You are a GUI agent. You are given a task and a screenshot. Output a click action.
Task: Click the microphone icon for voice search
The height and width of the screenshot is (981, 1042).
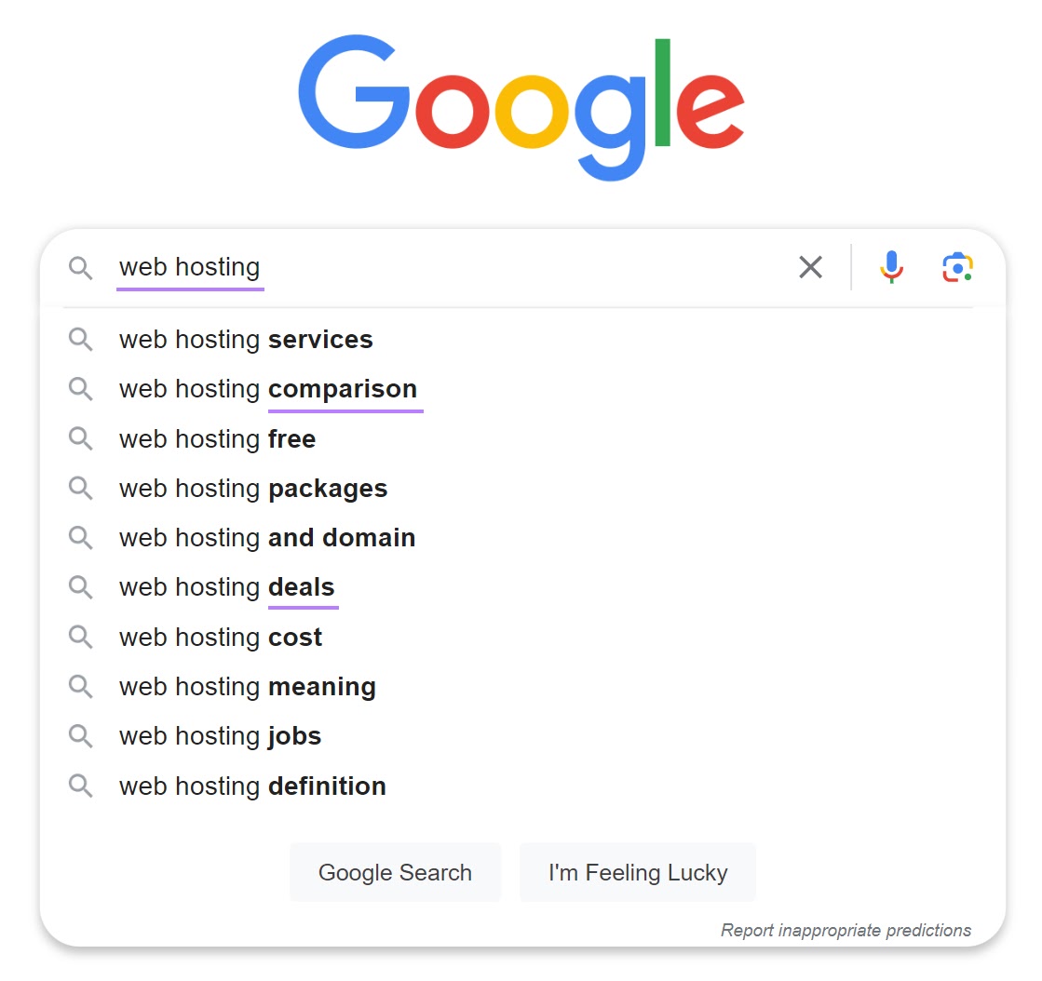click(891, 267)
